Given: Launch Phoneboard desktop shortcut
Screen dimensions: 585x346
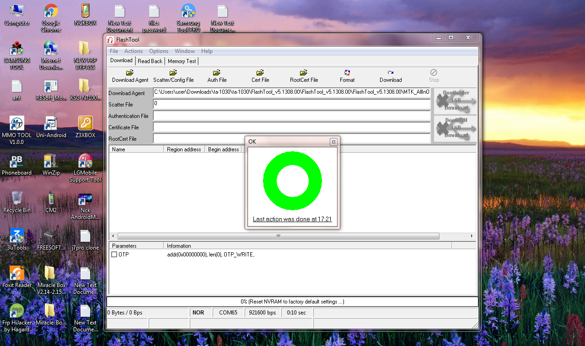Looking at the screenshot, I should [17, 165].
